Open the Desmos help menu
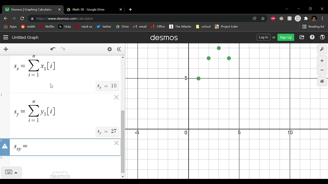 coord(312,37)
